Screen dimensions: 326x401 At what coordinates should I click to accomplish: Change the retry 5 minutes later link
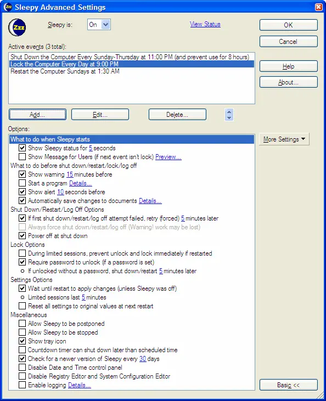tap(183, 218)
